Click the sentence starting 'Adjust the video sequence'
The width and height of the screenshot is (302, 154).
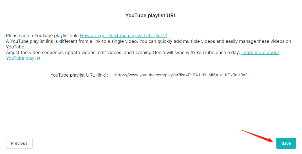(123, 53)
